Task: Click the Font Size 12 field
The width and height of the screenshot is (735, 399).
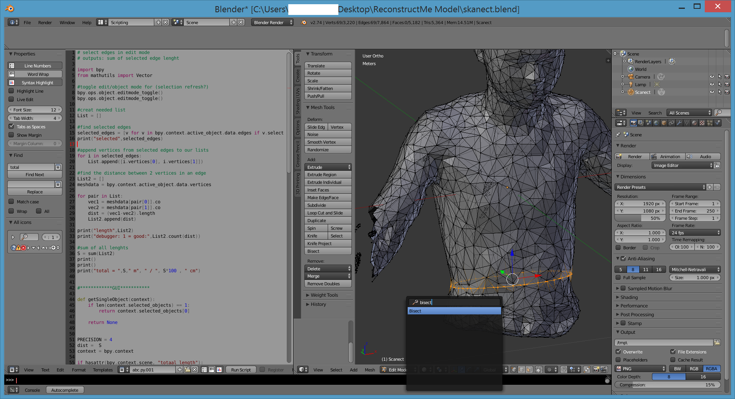Action: pyautogui.click(x=35, y=110)
